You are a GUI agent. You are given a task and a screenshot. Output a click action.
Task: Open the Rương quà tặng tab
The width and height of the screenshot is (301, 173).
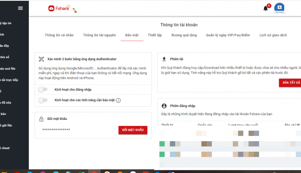184,35
